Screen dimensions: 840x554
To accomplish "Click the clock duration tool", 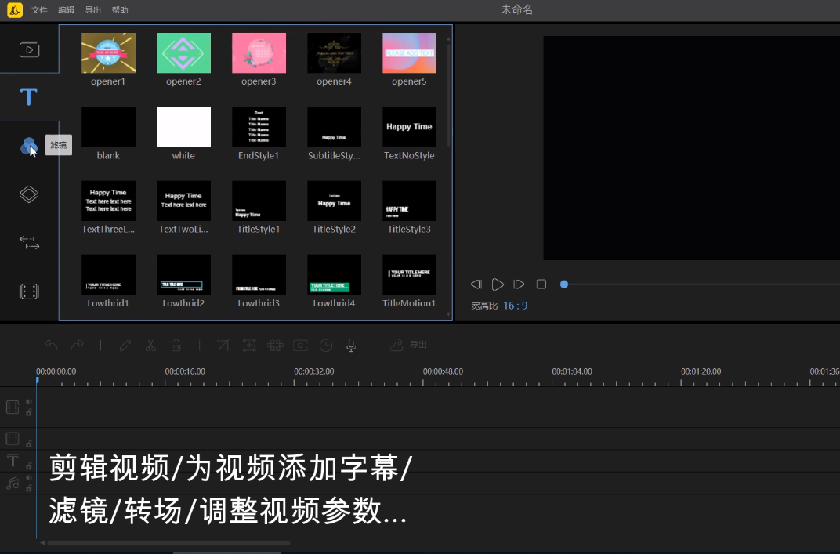I will click(326, 345).
